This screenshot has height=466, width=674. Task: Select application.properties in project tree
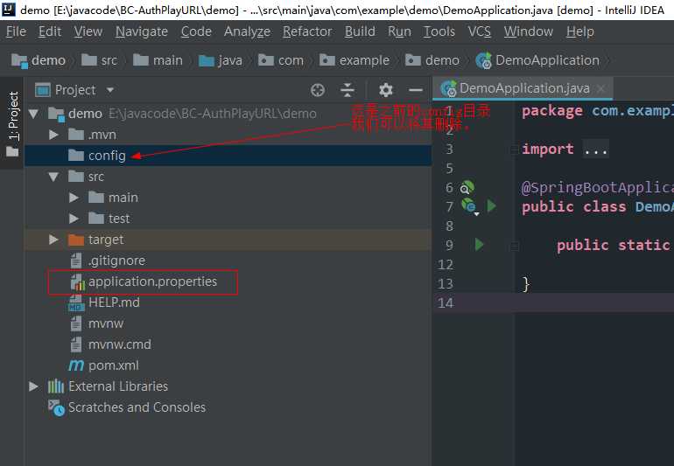tap(152, 282)
